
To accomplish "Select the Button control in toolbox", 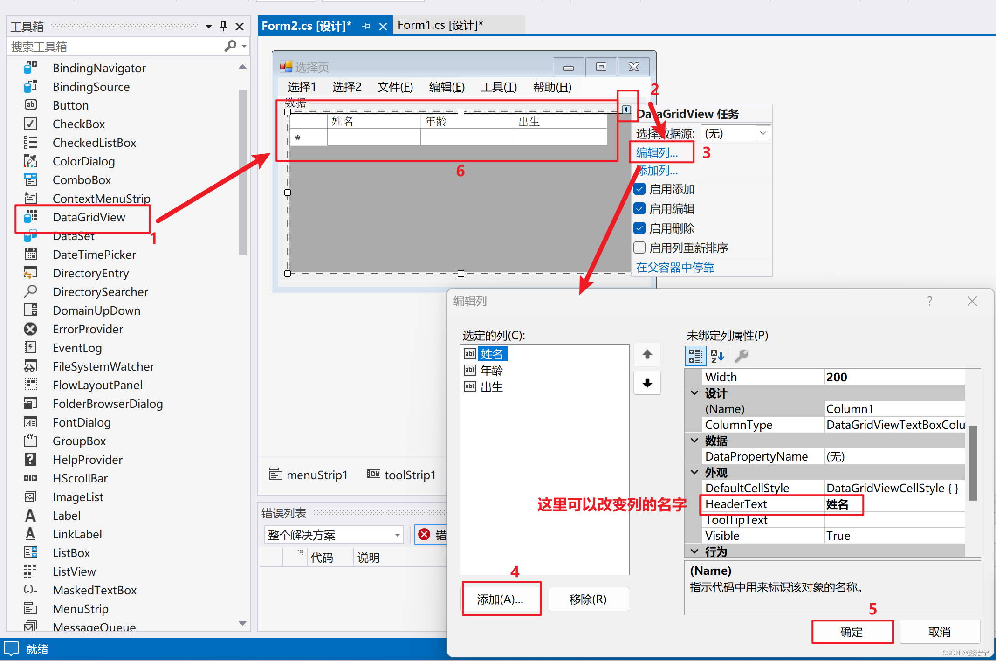I will coord(70,105).
